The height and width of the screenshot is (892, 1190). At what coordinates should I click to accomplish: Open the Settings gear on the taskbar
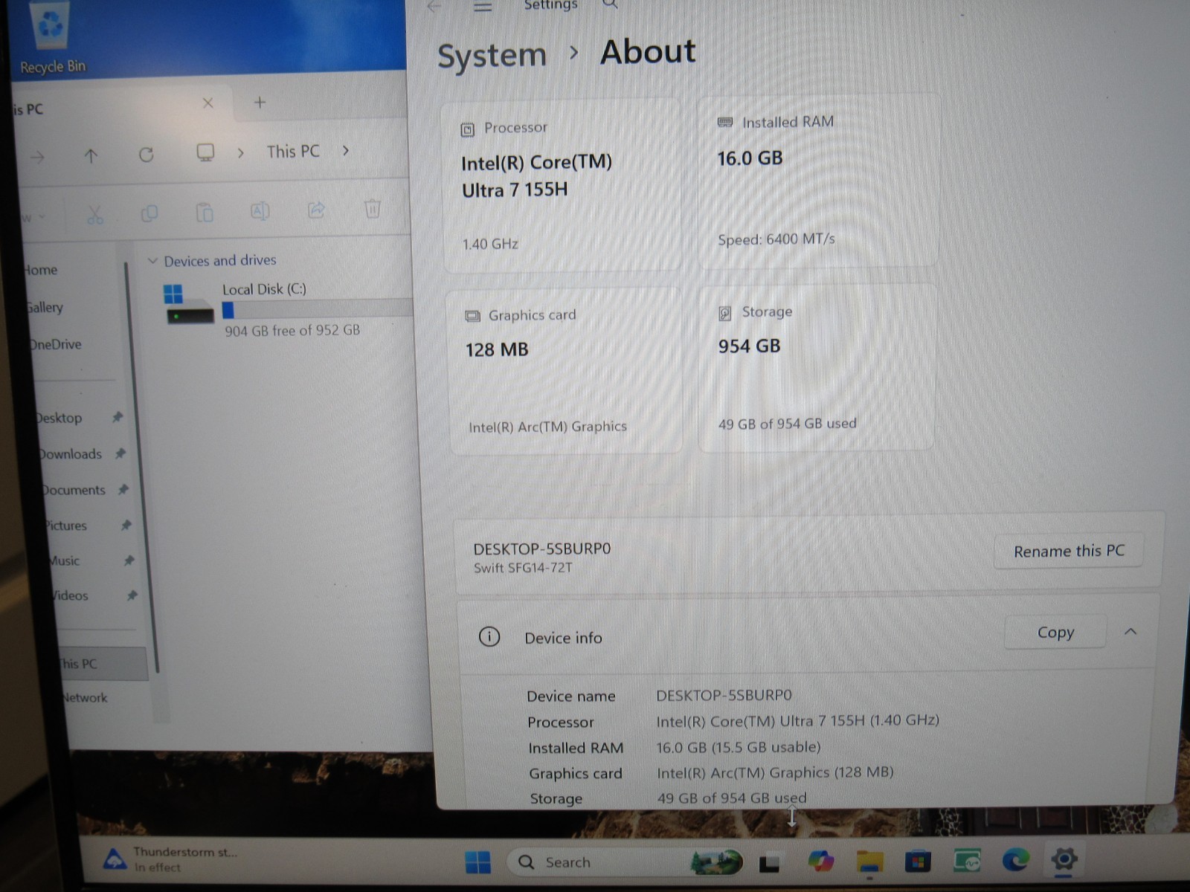pos(1064,859)
